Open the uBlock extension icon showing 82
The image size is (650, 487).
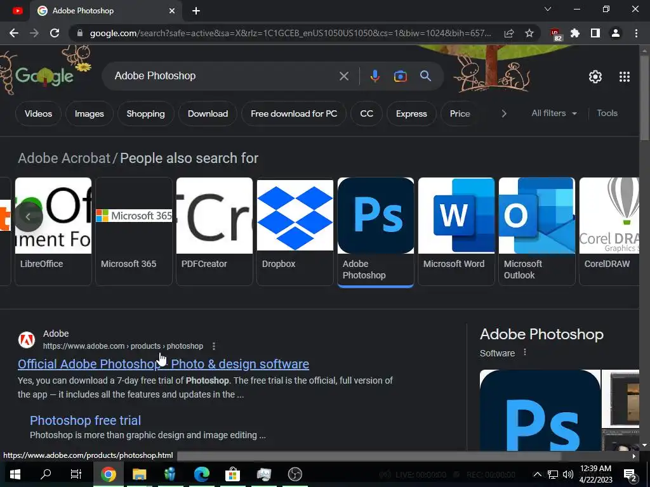pos(555,34)
